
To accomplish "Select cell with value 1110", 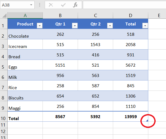I will pyautogui.click(x=131, y=106).
